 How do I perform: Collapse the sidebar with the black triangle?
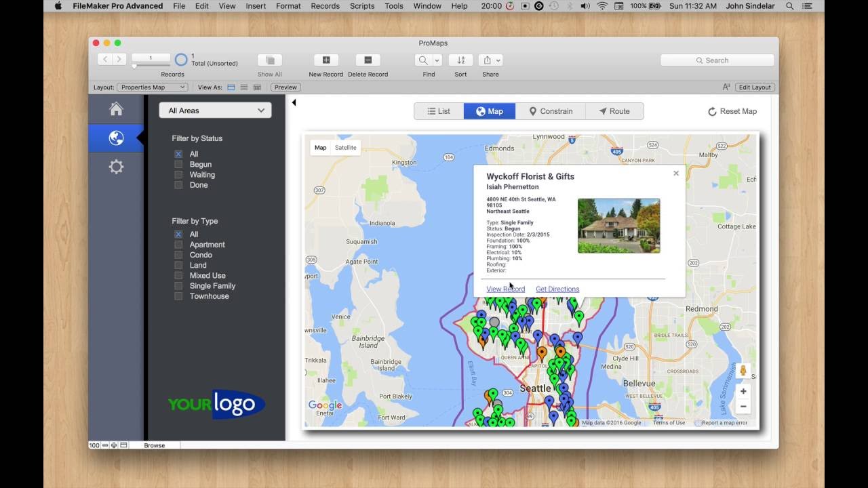(x=294, y=103)
